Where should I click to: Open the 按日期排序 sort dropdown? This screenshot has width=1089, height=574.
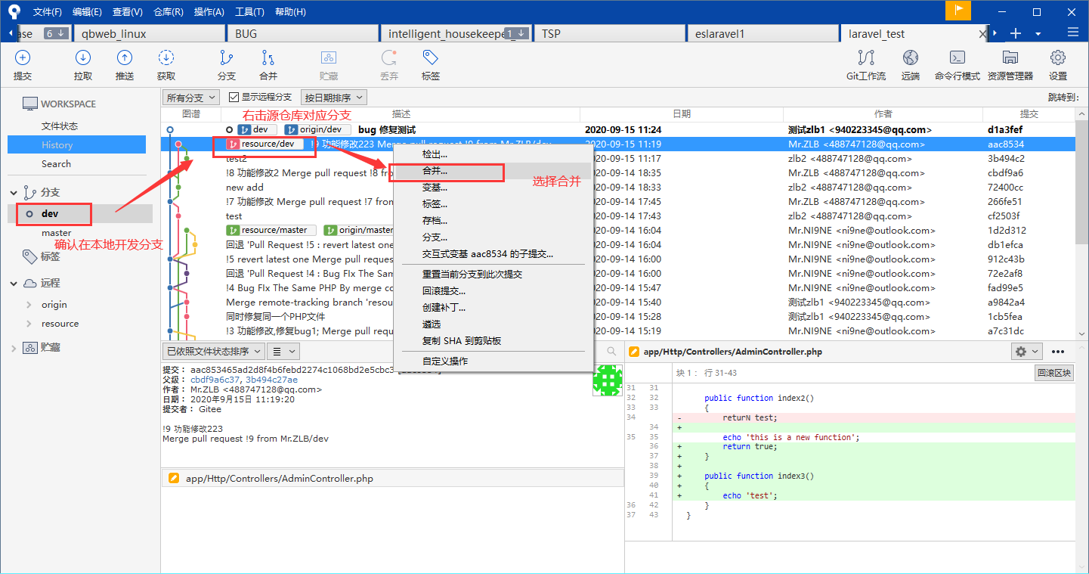click(333, 98)
